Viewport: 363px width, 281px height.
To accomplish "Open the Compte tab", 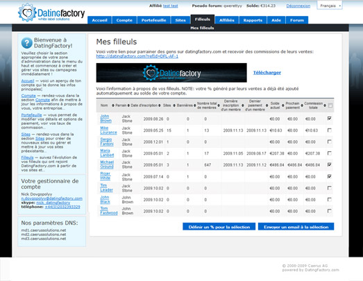I will point(124,20).
